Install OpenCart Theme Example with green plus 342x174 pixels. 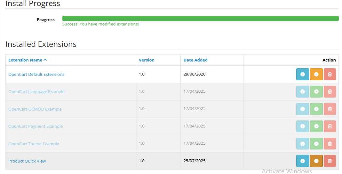point(316,144)
